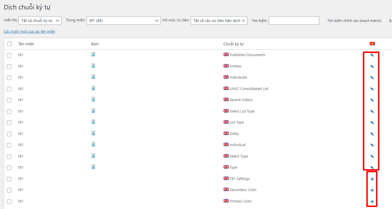Open Các ngôn ngữ của các tên miền link
The height and width of the screenshot is (209, 392).
point(29,32)
